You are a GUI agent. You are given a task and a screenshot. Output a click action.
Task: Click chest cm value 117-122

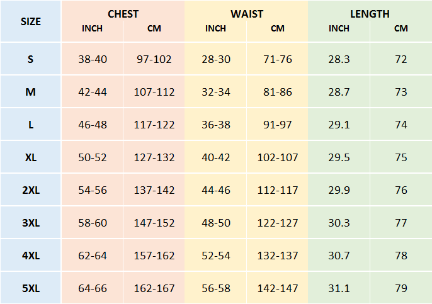(x=154, y=125)
